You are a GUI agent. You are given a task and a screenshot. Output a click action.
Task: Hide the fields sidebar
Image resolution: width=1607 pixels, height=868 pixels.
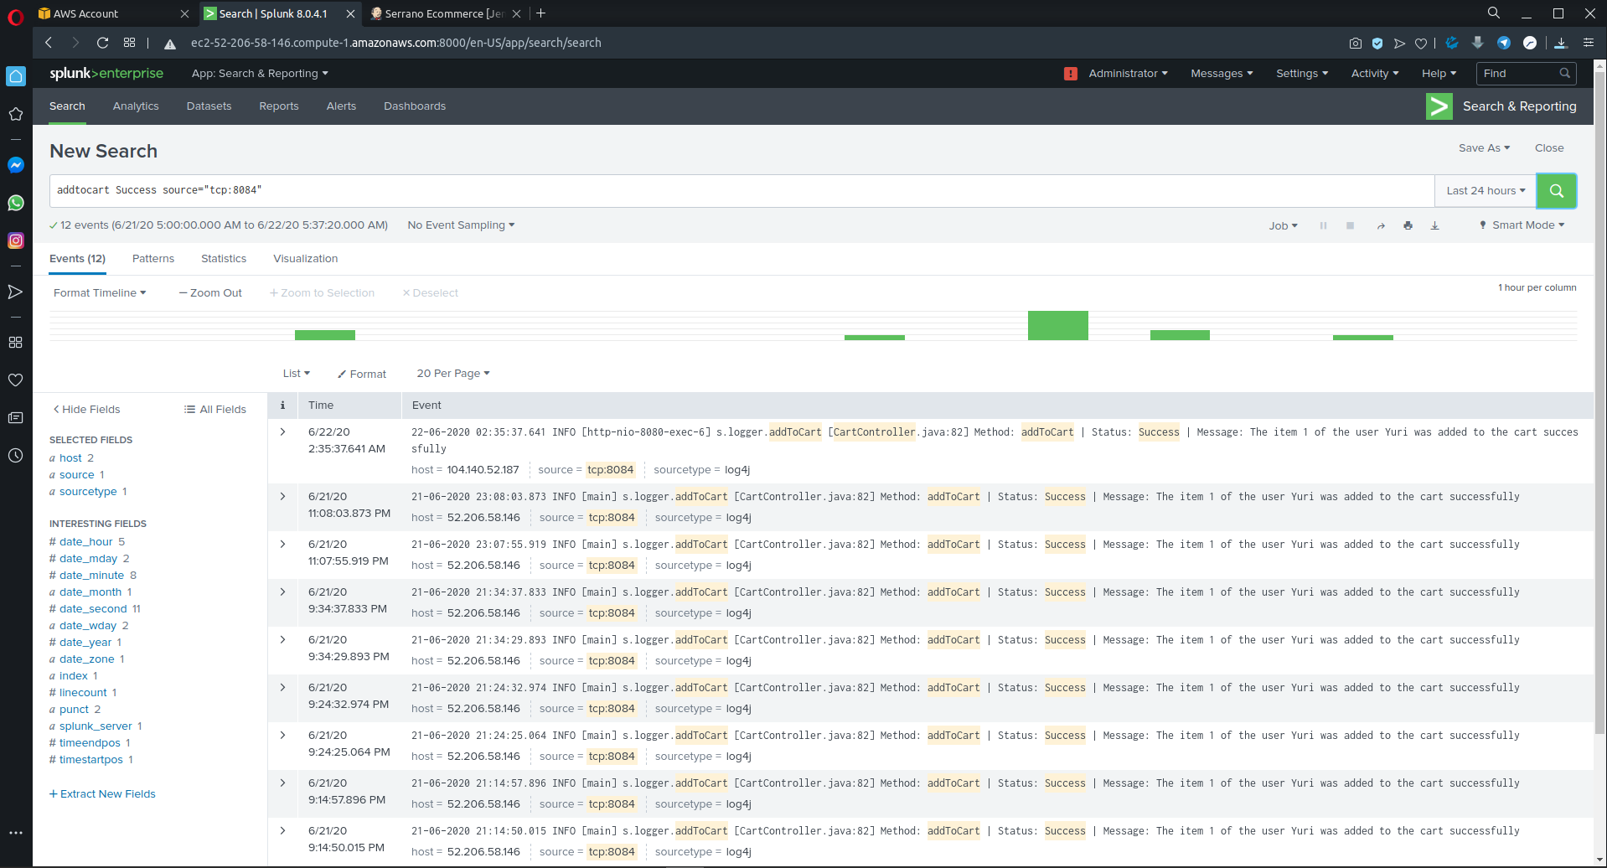[86, 410]
